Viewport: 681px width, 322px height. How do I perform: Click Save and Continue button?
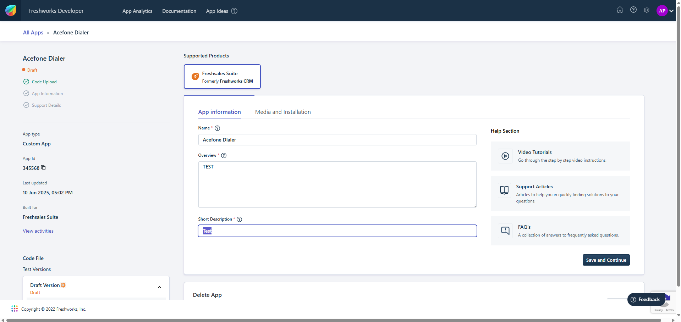coord(606,260)
